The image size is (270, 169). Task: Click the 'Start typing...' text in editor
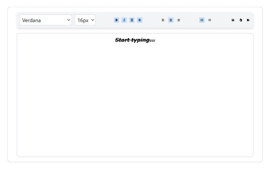(135, 40)
